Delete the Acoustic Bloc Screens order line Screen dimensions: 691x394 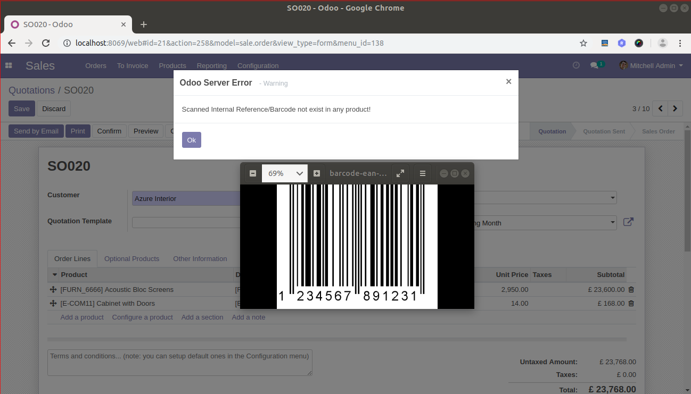(x=631, y=290)
